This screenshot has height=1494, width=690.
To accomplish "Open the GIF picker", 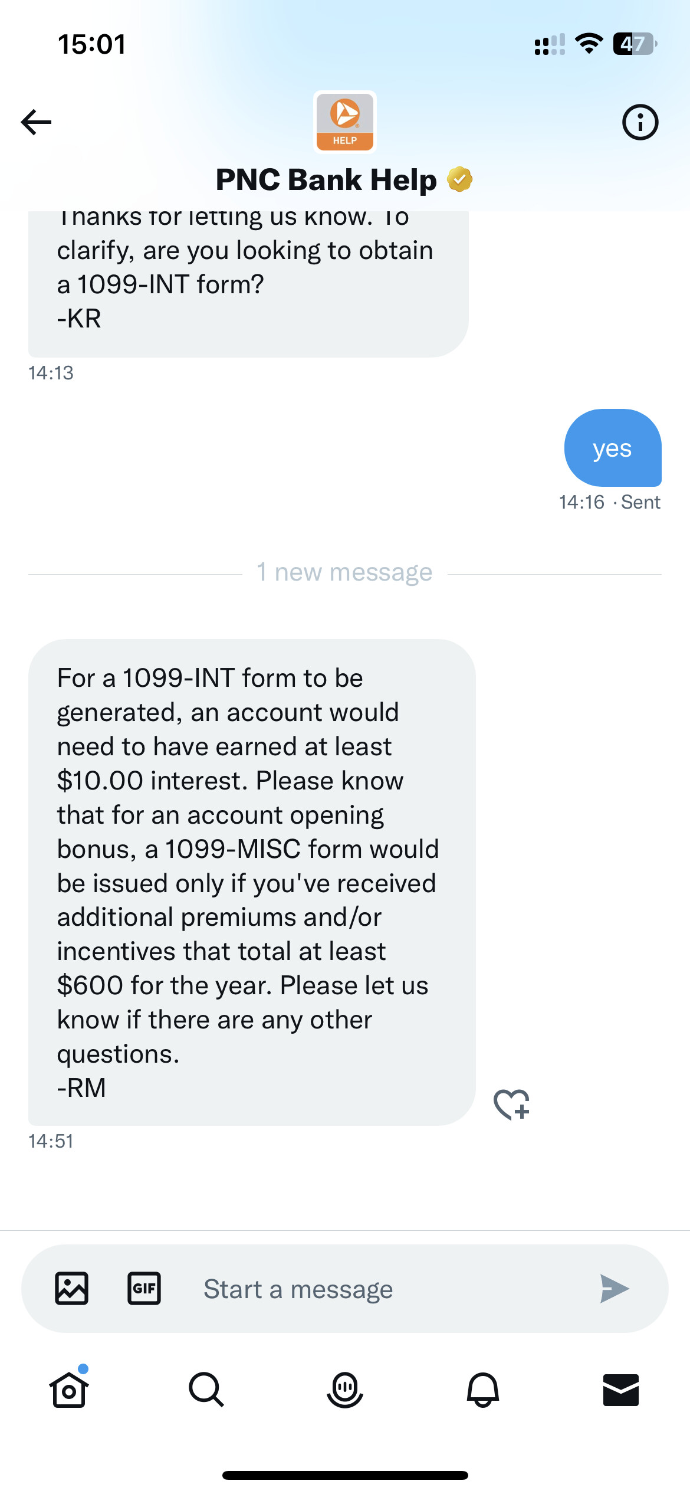I will (x=144, y=1288).
